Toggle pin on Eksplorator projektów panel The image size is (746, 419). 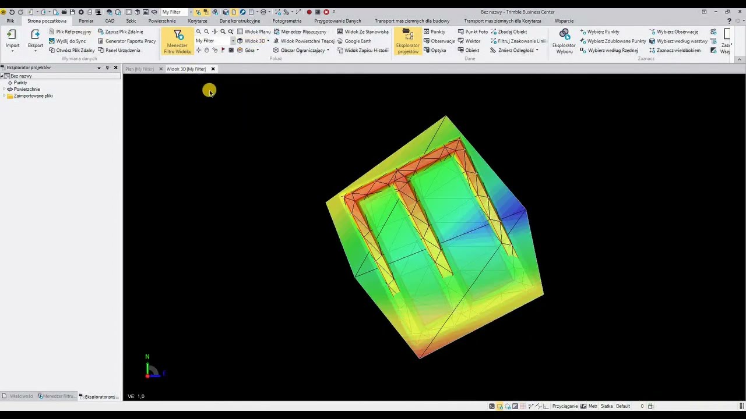click(x=107, y=68)
